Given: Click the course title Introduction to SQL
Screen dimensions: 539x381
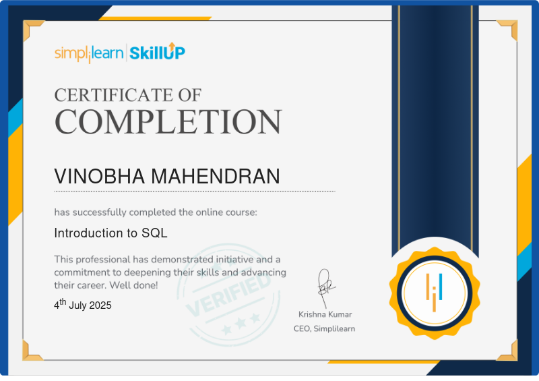Looking at the screenshot, I should tap(110, 233).
